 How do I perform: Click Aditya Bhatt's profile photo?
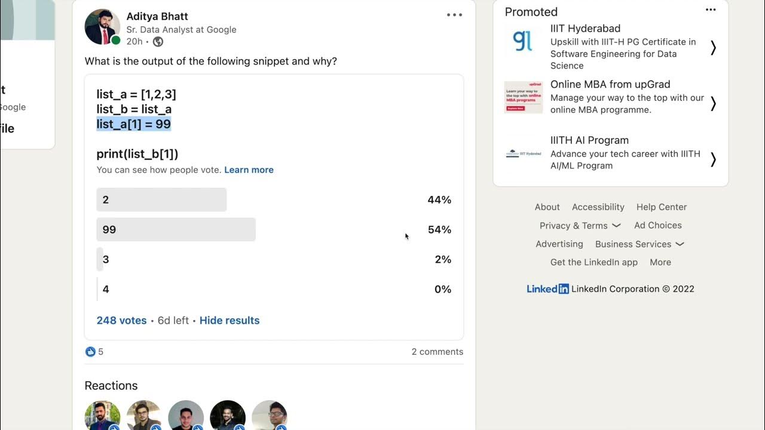coord(102,27)
